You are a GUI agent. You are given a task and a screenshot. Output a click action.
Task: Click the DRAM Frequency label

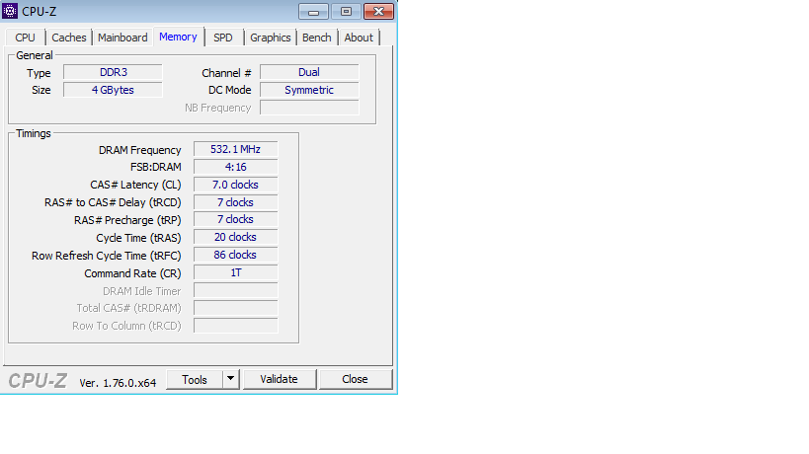140,150
